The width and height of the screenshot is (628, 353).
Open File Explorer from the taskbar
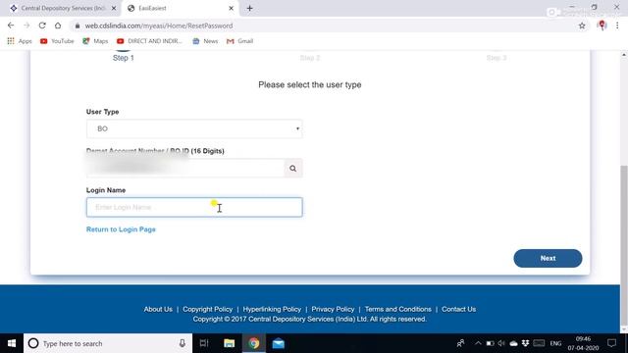point(229,343)
